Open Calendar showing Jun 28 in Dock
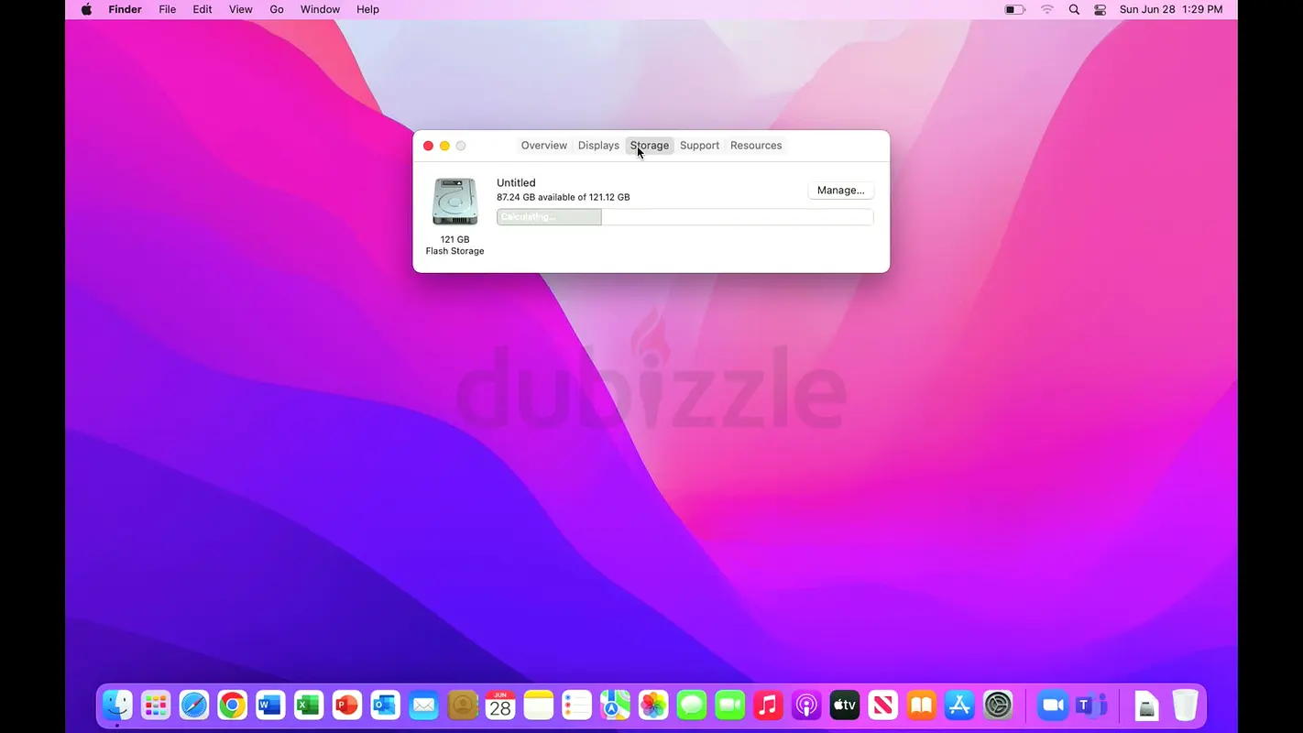Viewport: 1303px width, 733px height. (x=500, y=705)
